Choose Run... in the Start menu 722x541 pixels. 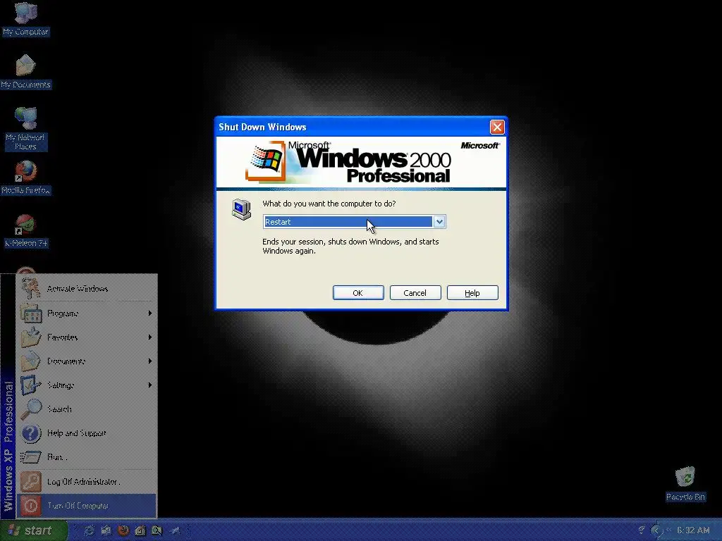[x=87, y=456]
